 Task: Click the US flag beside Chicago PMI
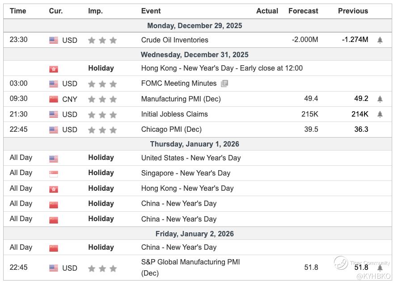tap(54, 130)
